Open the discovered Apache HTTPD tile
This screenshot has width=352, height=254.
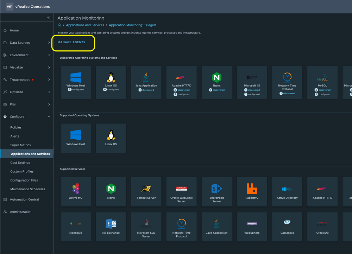(x=181, y=82)
